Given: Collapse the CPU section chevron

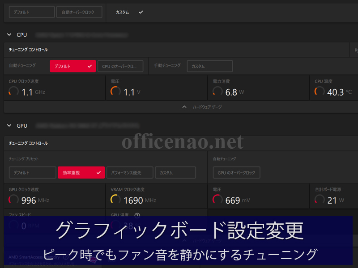Looking at the screenshot, I should [9, 34].
